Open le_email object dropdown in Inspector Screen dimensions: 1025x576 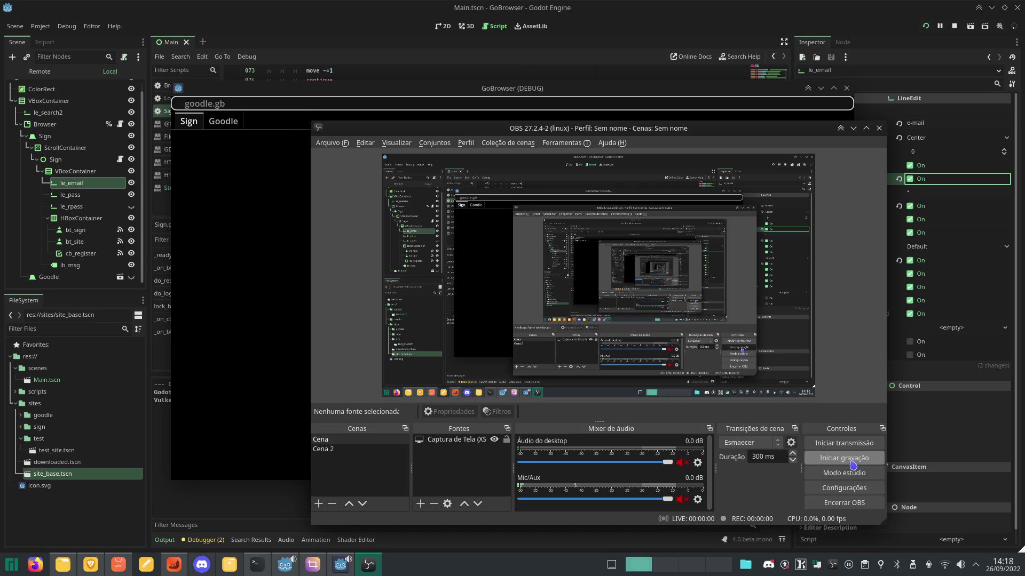(x=999, y=70)
